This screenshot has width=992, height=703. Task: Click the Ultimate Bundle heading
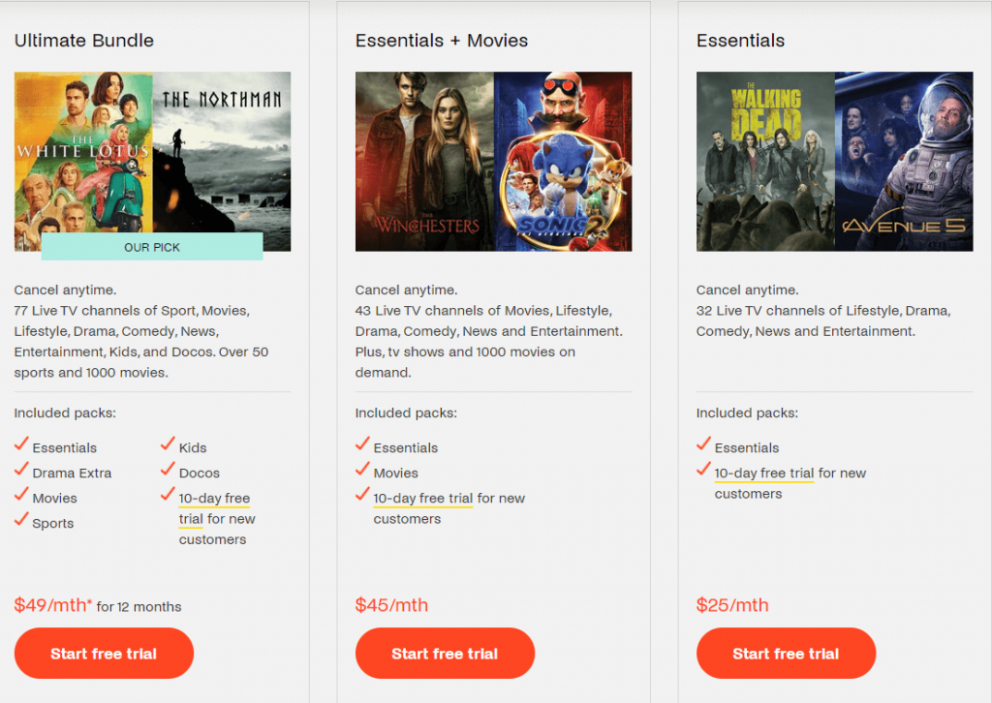pos(84,41)
